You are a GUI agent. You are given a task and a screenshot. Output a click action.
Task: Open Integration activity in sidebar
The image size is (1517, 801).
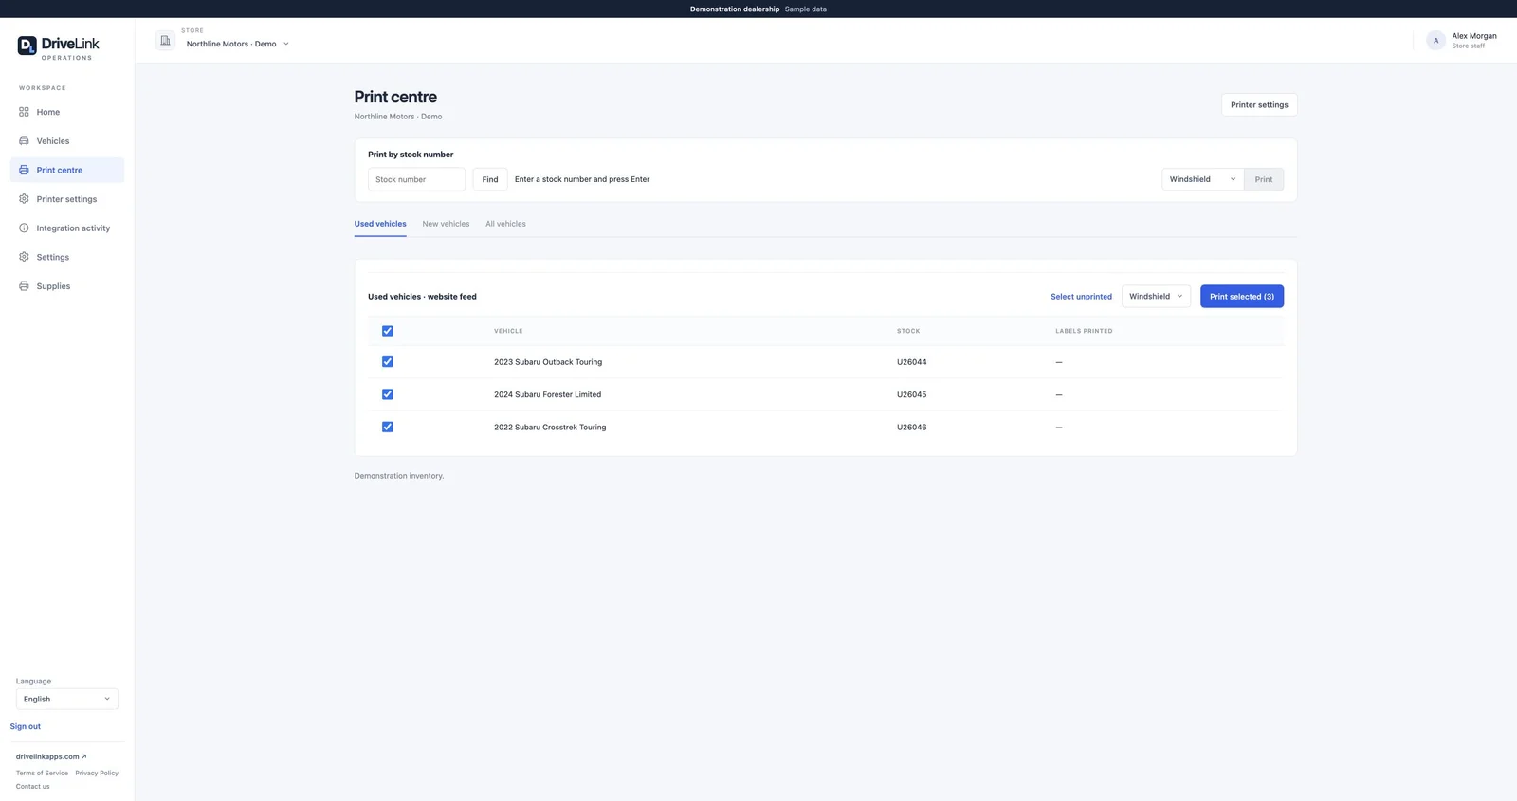pyautogui.click(x=67, y=228)
